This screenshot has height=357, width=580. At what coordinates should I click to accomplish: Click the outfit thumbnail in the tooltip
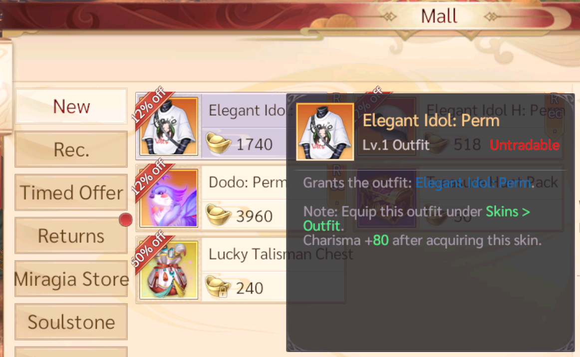click(325, 132)
